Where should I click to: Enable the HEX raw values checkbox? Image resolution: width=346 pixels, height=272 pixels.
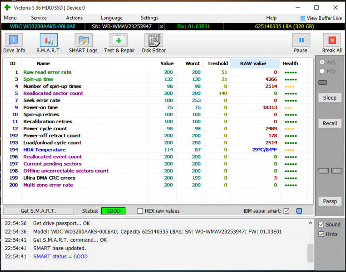tap(140, 211)
